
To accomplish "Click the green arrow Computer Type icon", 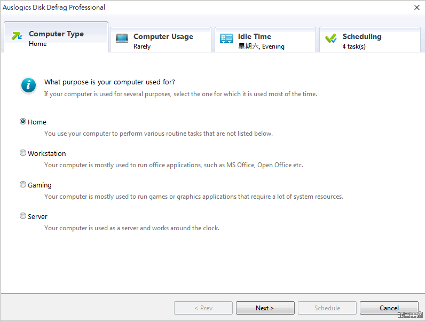I will point(17,36).
